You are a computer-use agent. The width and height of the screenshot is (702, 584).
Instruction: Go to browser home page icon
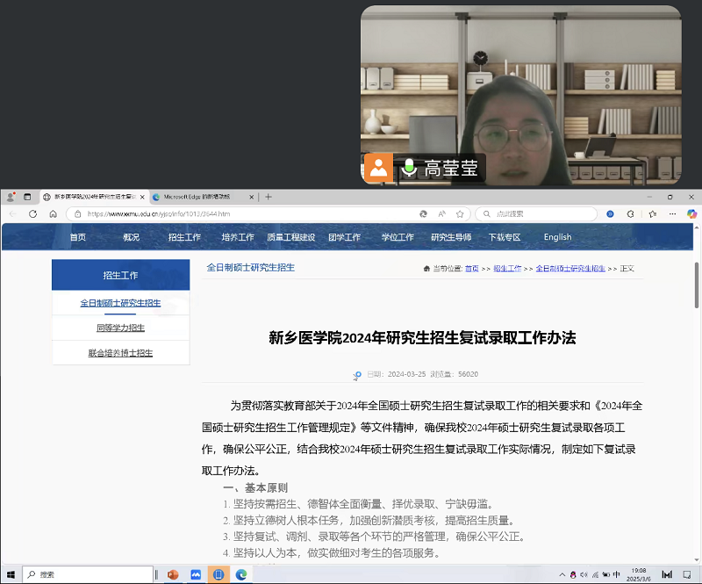coord(53,213)
